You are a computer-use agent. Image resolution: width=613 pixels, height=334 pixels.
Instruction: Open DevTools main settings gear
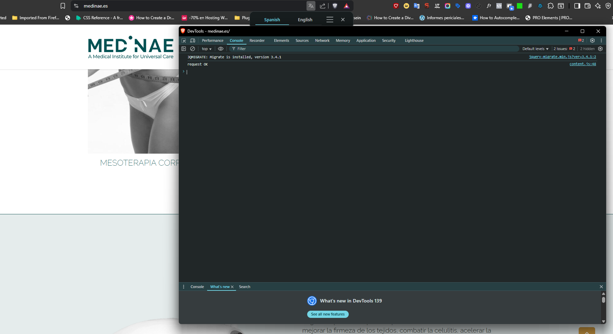pos(592,40)
